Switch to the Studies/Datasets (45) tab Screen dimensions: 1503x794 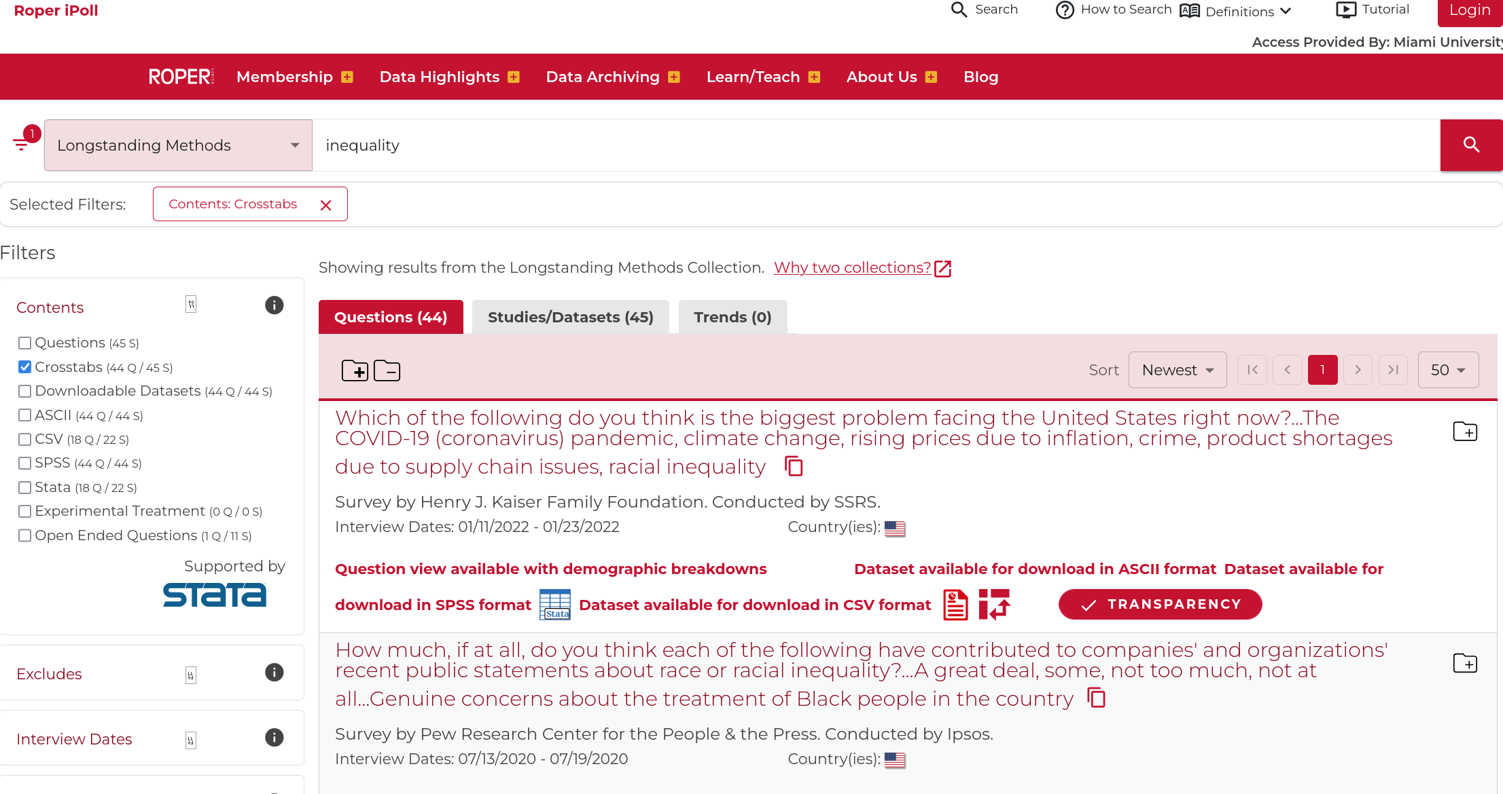pyautogui.click(x=570, y=317)
